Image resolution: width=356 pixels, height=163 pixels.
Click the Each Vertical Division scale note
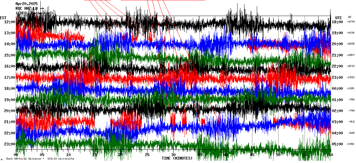(40, 159)
